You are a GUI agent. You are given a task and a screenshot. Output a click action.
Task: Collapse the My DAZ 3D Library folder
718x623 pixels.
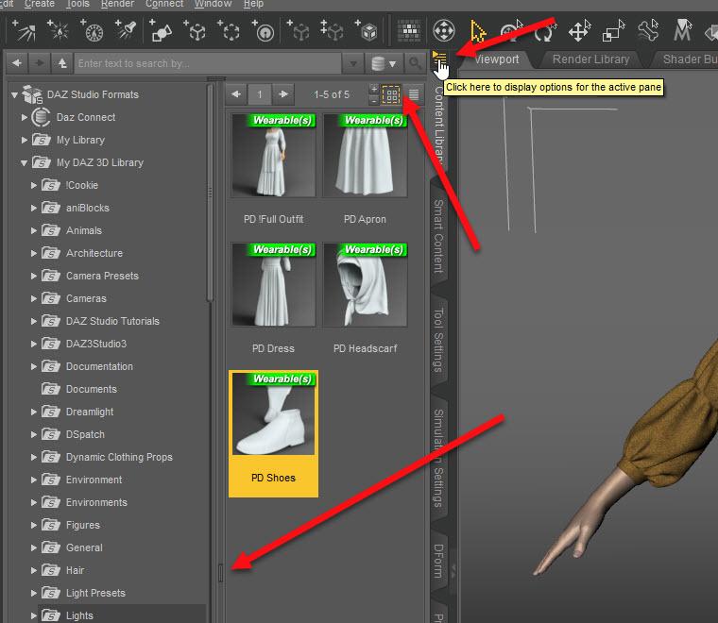(x=24, y=163)
